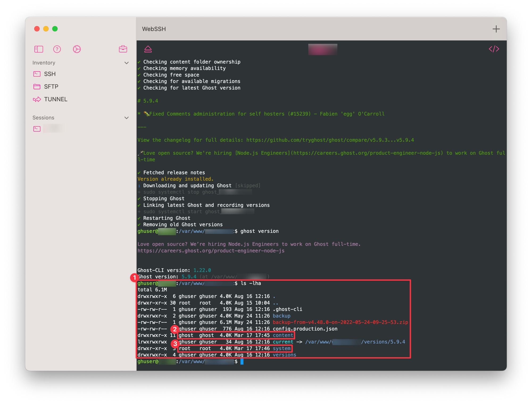Add new tab with plus icon

point(496,29)
